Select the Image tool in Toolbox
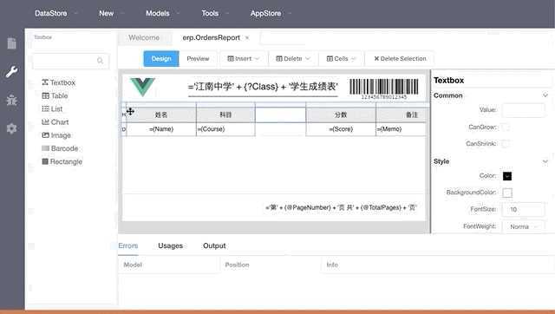The width and height of the screenshot is (555, 314). tap(56, 135)
